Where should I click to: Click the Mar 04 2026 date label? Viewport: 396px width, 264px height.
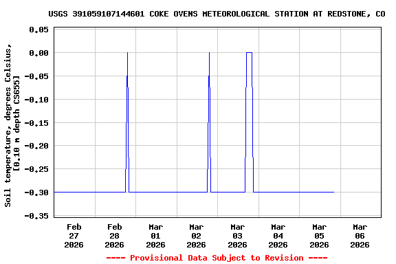[x=278, y=236]
